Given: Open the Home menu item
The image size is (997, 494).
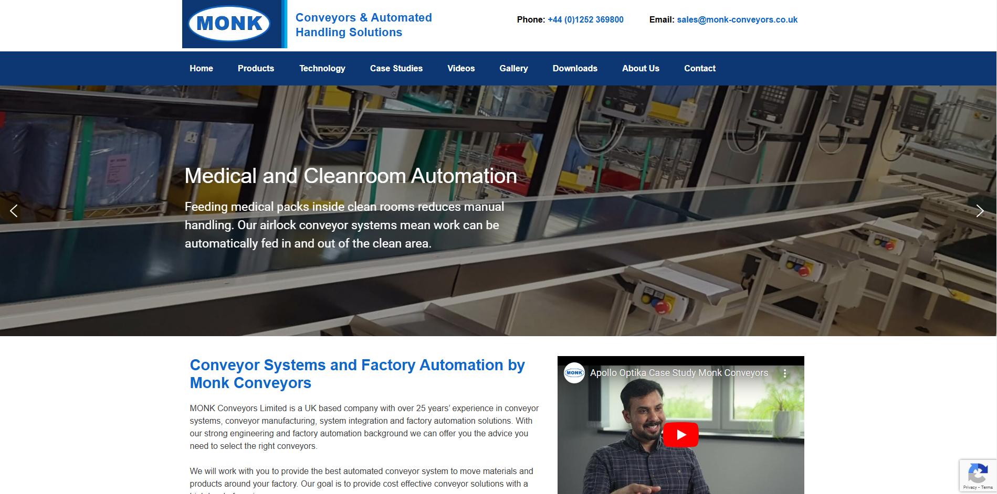Looking at the screenshot, I should (201, 69).
